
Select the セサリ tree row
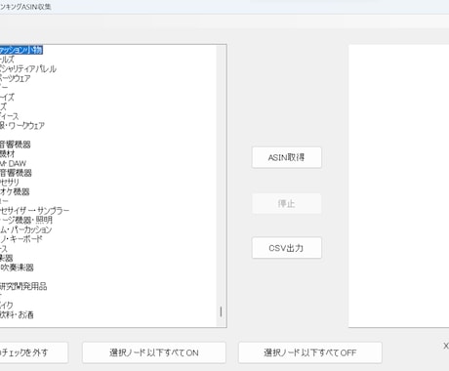coord(10,182)
